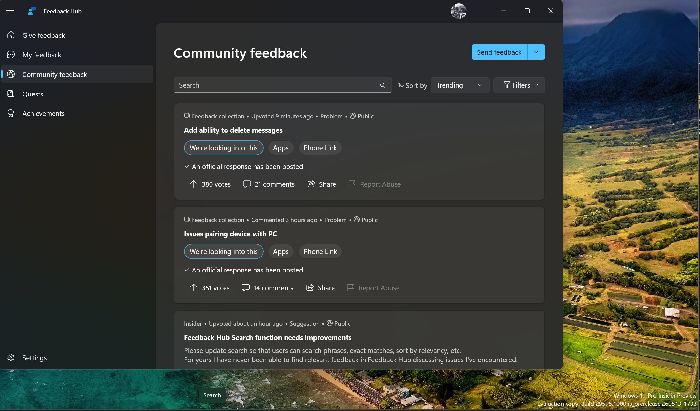Open the Quests page

click(77, 94)
